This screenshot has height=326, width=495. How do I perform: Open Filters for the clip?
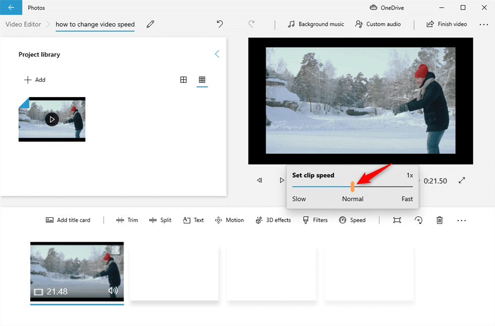tap(315, 220)
